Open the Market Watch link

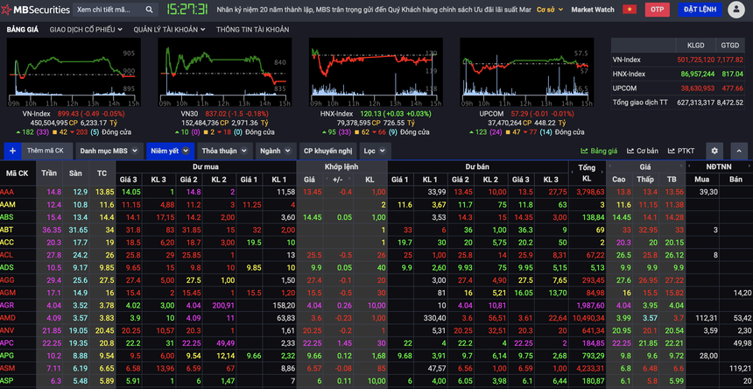[x=593, y=10]
